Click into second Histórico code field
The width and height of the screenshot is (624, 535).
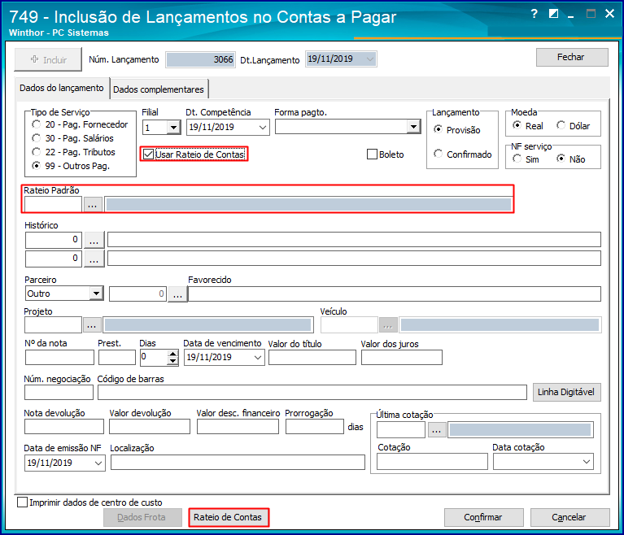pos(54,259)
